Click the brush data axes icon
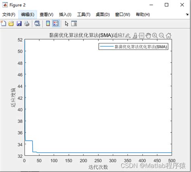This screenshot has width=191, height=172. pos(135,35)
